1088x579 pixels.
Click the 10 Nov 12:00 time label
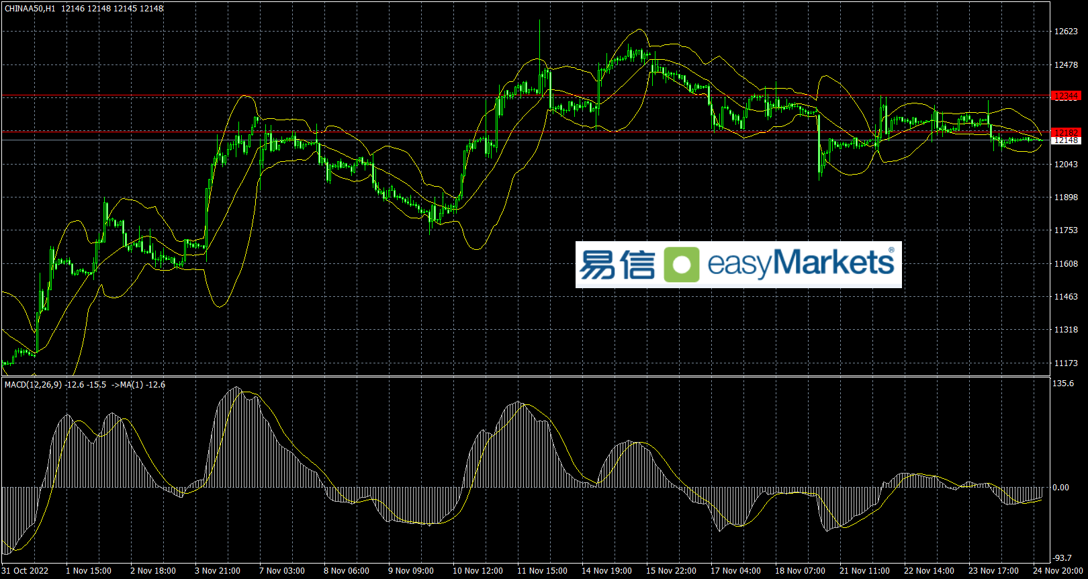point(478,571)
